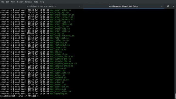Click the mod_socache_dbm.so file name
Viewport: 176px width, 99px height.
(x=61, y=61)
